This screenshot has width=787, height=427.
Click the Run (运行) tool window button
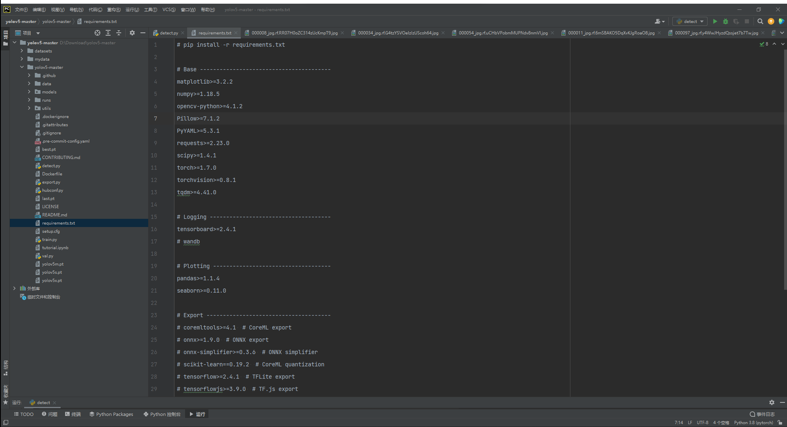click(197, 414)
